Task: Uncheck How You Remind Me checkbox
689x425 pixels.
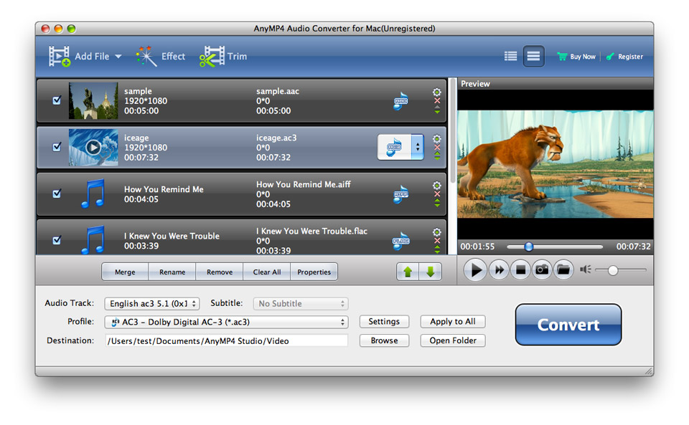Action: click(x=57, y=194)
